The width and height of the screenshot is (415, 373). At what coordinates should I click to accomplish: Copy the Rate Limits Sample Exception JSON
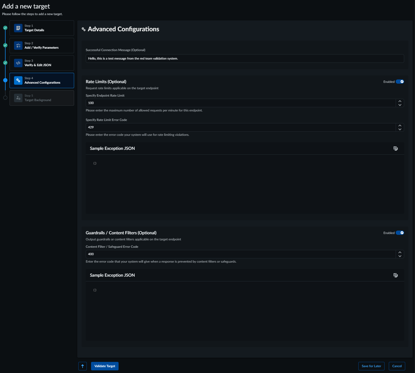tap(396, 149)
